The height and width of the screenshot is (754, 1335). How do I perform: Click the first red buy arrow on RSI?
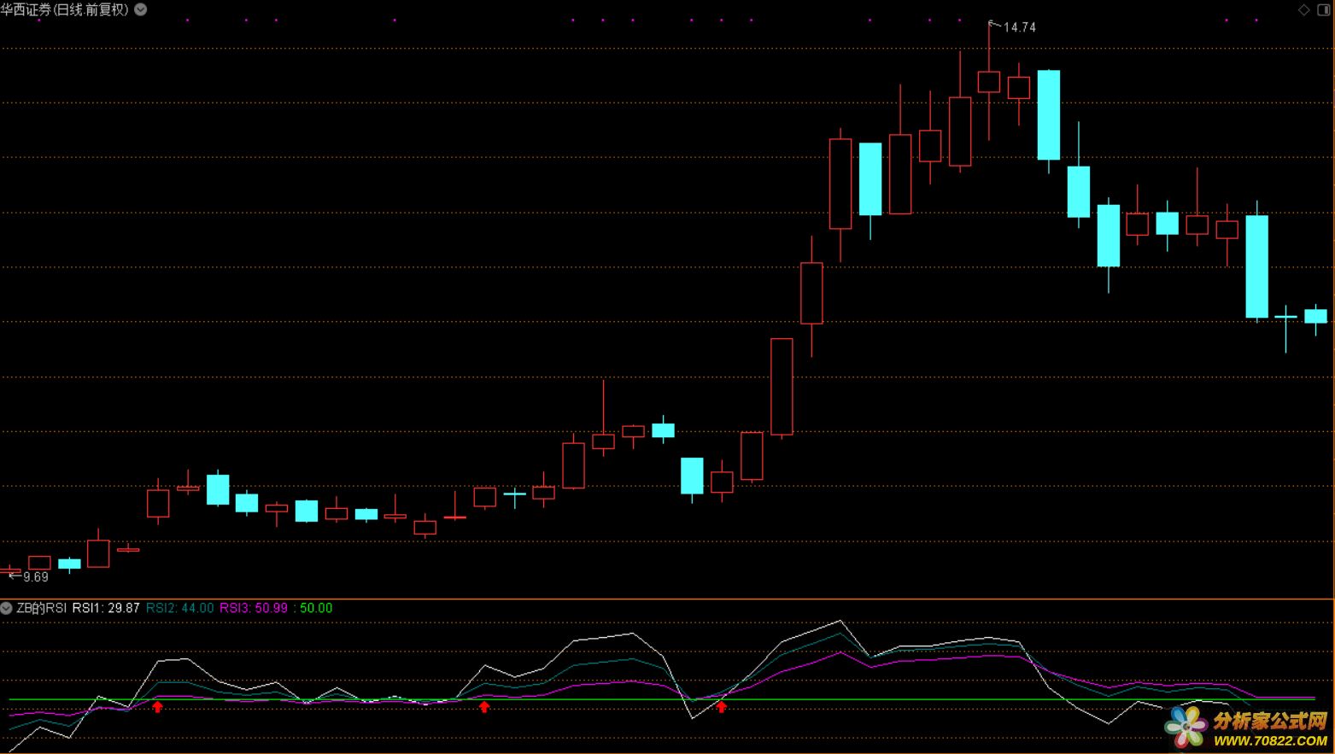(x=157, y=707)
